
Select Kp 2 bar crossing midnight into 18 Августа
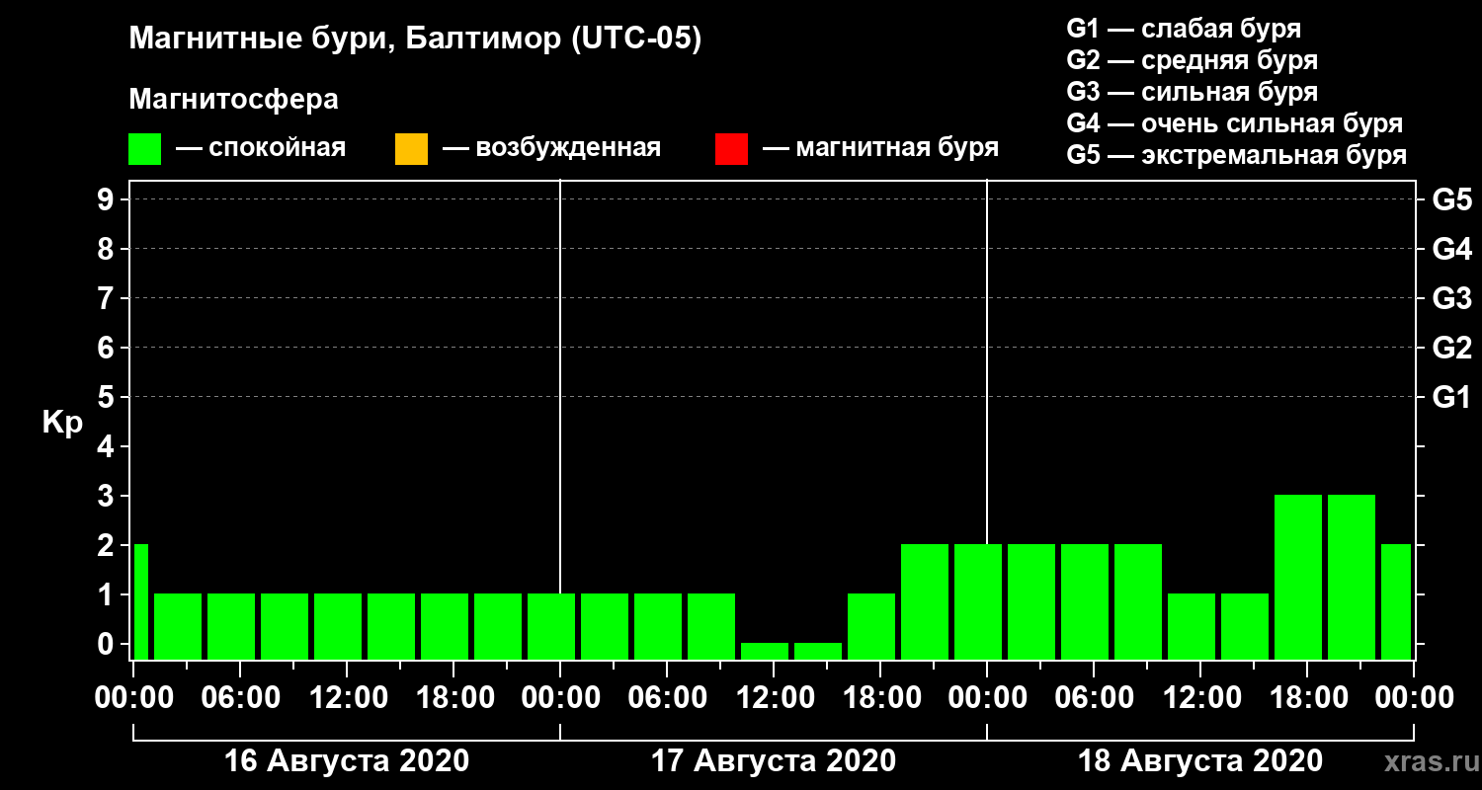click(978, 601)
